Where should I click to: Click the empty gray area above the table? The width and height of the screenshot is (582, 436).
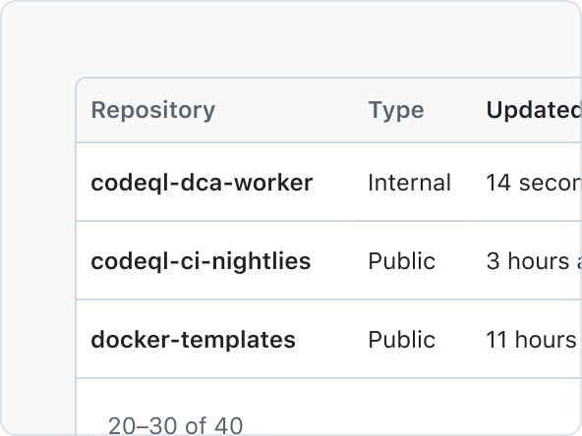tap(291, 39)
